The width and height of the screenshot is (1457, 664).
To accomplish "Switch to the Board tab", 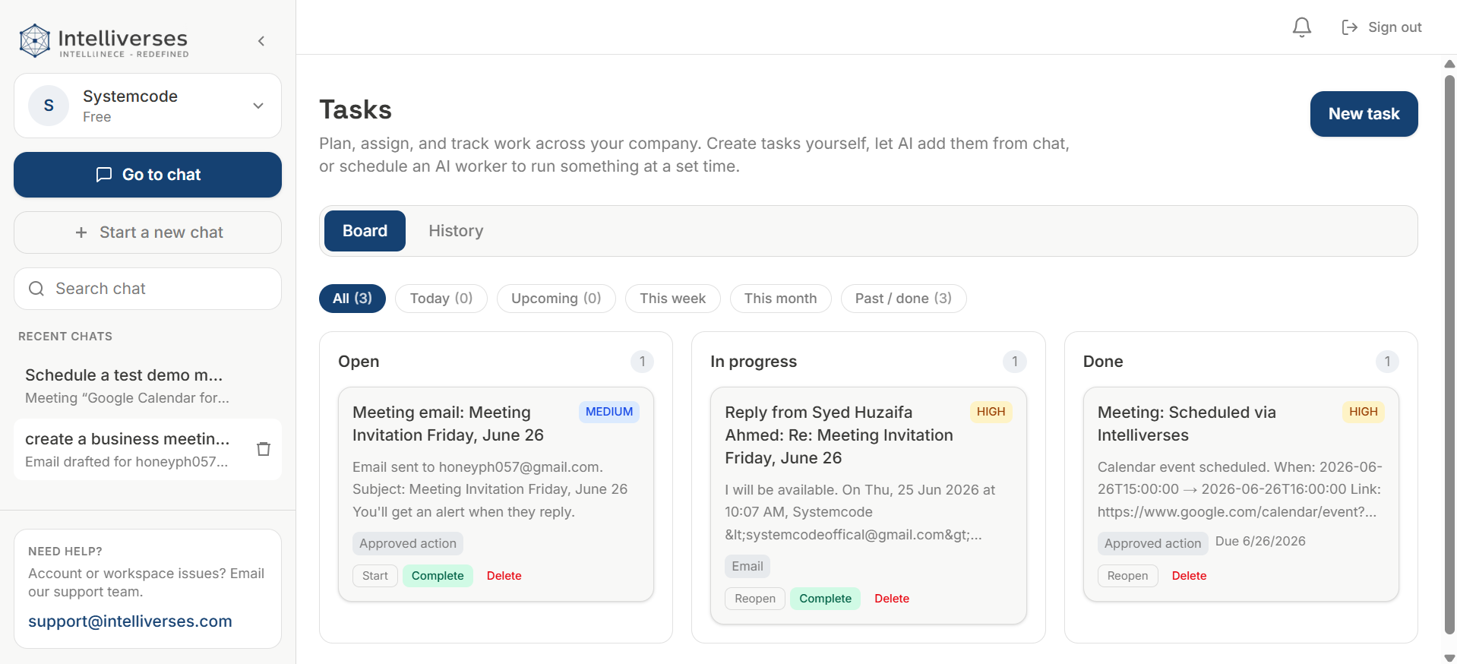I will [365, 231].
